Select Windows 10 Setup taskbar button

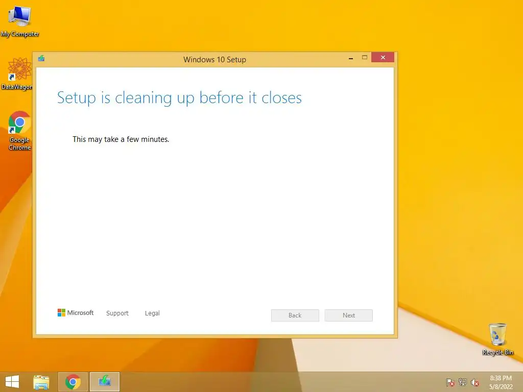click(x=105, y=382)
